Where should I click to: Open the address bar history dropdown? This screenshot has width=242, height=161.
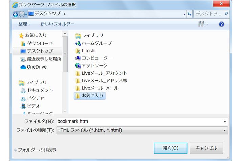point(184,14)
